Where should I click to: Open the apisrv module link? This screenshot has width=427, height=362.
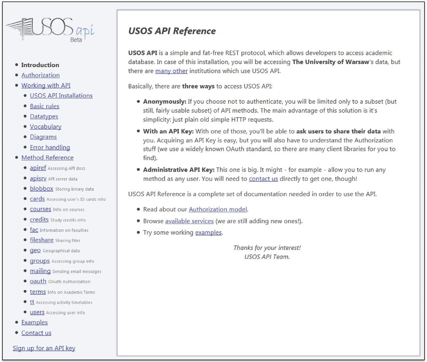[x=38, y=178]
